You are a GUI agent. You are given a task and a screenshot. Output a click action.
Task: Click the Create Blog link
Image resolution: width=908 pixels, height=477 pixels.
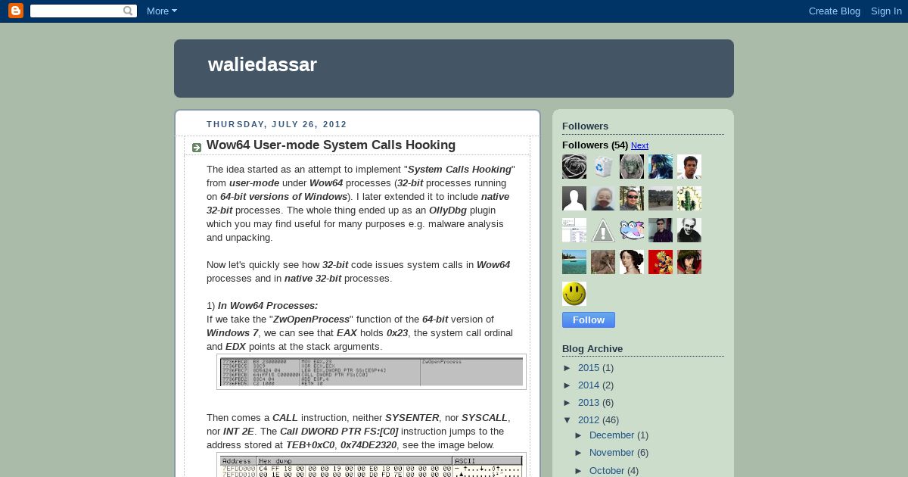(834, 11)
